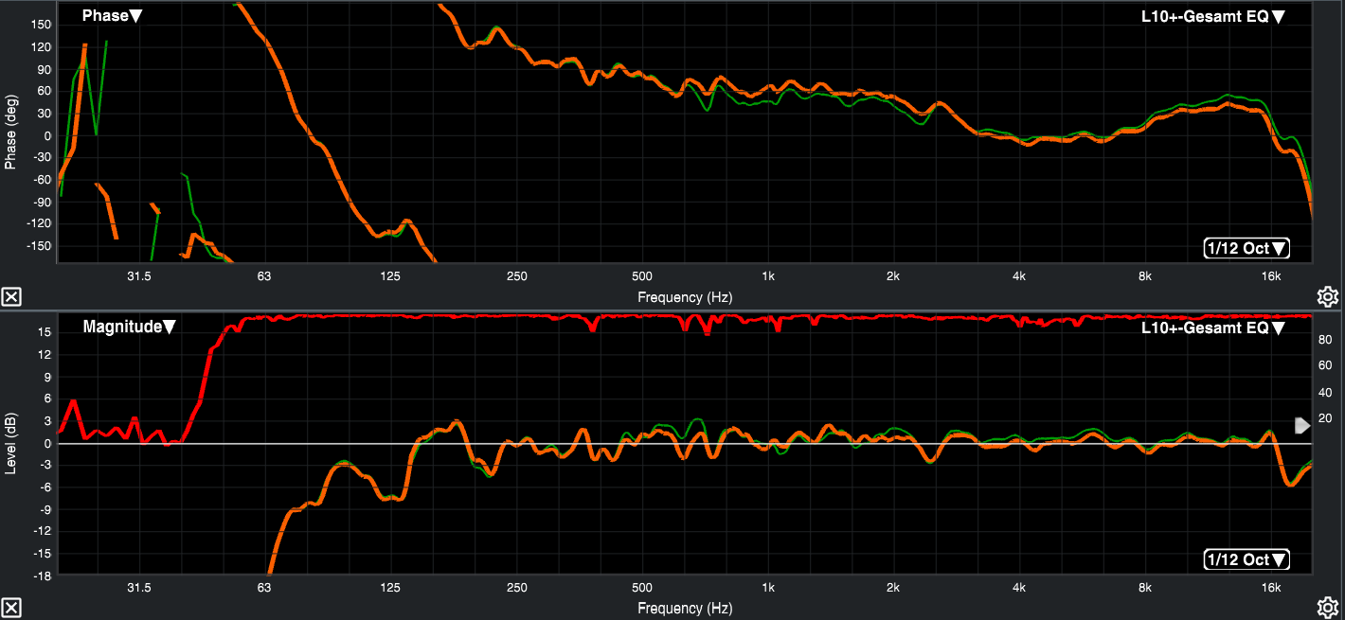
Task: Click the coherence threshold arrow marker
Action: [1302, 425]
